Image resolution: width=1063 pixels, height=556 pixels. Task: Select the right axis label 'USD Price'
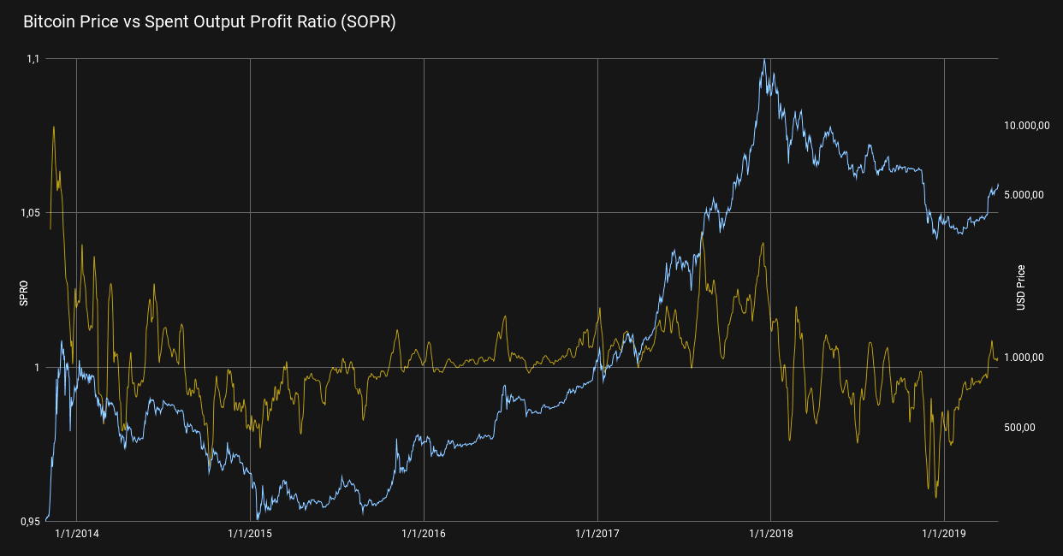tap(1021, 287)
